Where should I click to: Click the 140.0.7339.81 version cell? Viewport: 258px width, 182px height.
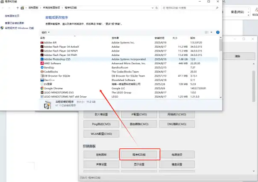198,88
